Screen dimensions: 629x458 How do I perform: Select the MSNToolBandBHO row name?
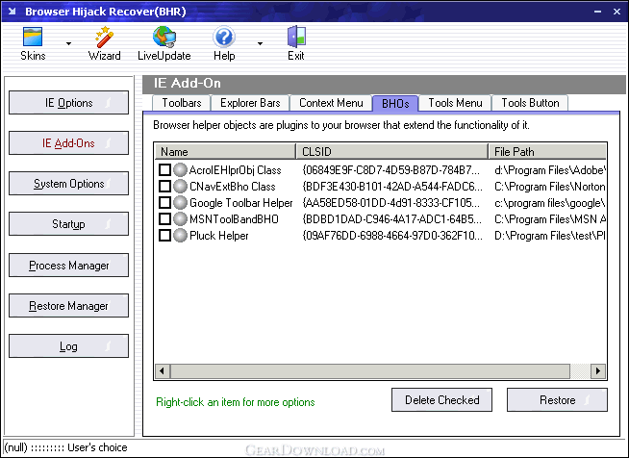coord(234,219)
